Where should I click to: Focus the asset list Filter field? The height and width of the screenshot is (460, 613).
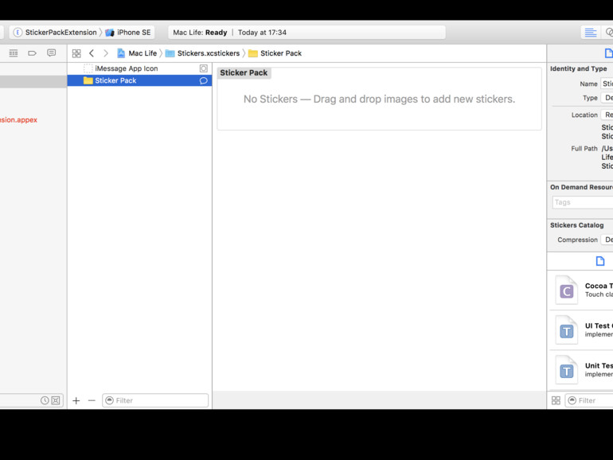[x=155, y=400]
